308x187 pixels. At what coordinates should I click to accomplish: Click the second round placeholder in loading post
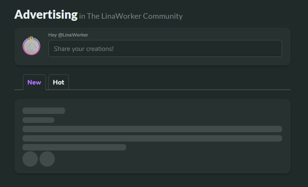coord(47,159)
